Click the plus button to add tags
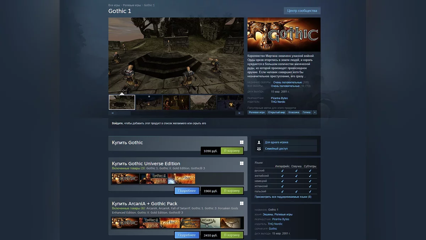This screenshot has width=426, height=240. pos(315,112)
